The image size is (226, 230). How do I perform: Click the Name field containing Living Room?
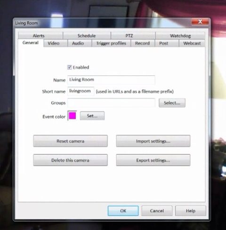click(111, 80)
